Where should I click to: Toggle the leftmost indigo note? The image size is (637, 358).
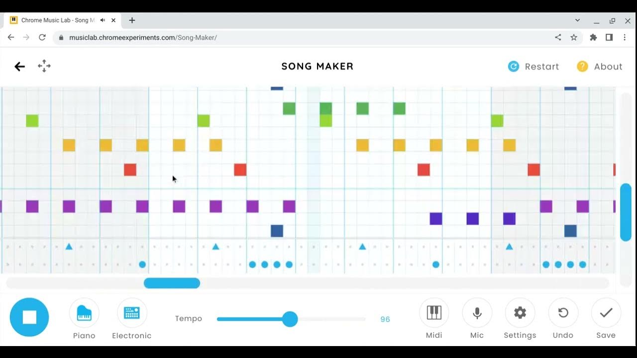(x=436, y=219)
